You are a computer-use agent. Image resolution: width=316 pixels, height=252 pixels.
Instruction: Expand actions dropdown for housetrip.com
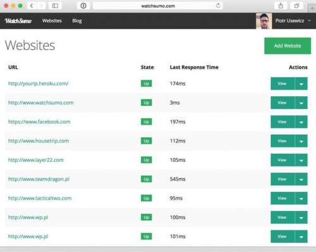coord(301,141)
